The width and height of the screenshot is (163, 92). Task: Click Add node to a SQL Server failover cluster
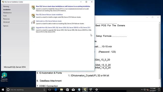pos(49,21)
